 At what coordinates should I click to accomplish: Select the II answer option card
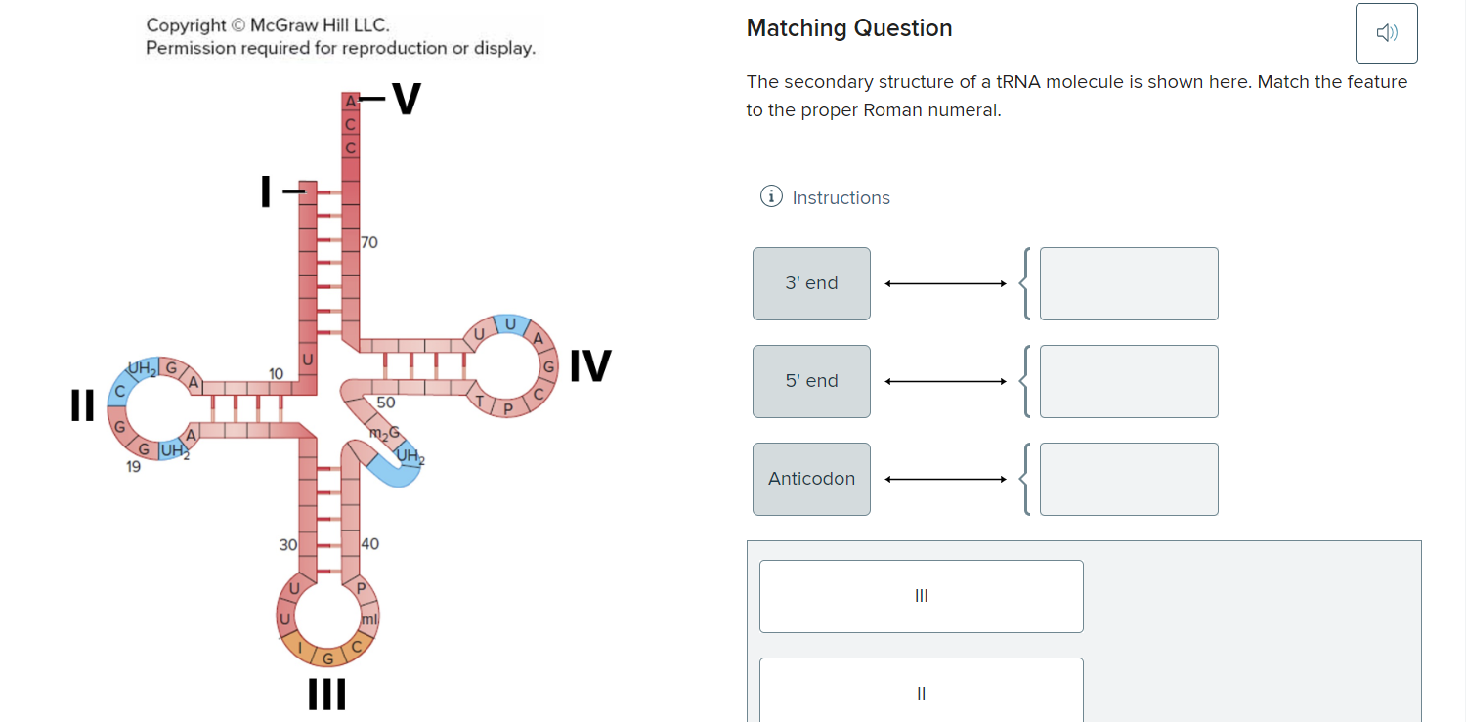point(920,693)
